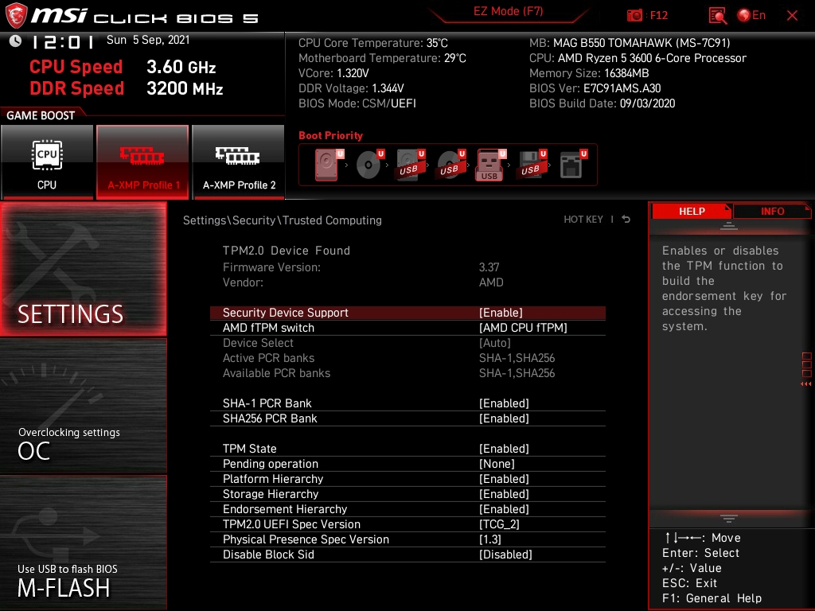
Task: Open the M-FLASH BIOS flash utility
Action: (84, 543)
